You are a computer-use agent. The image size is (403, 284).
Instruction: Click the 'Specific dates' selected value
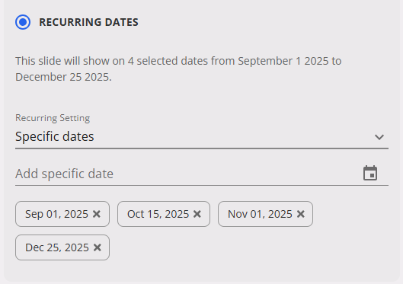coord(55,136)
